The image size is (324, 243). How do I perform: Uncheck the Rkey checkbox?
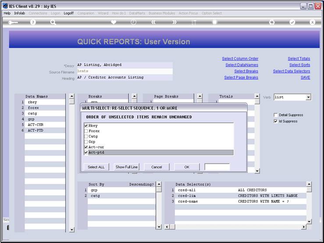tap(86, 126)
